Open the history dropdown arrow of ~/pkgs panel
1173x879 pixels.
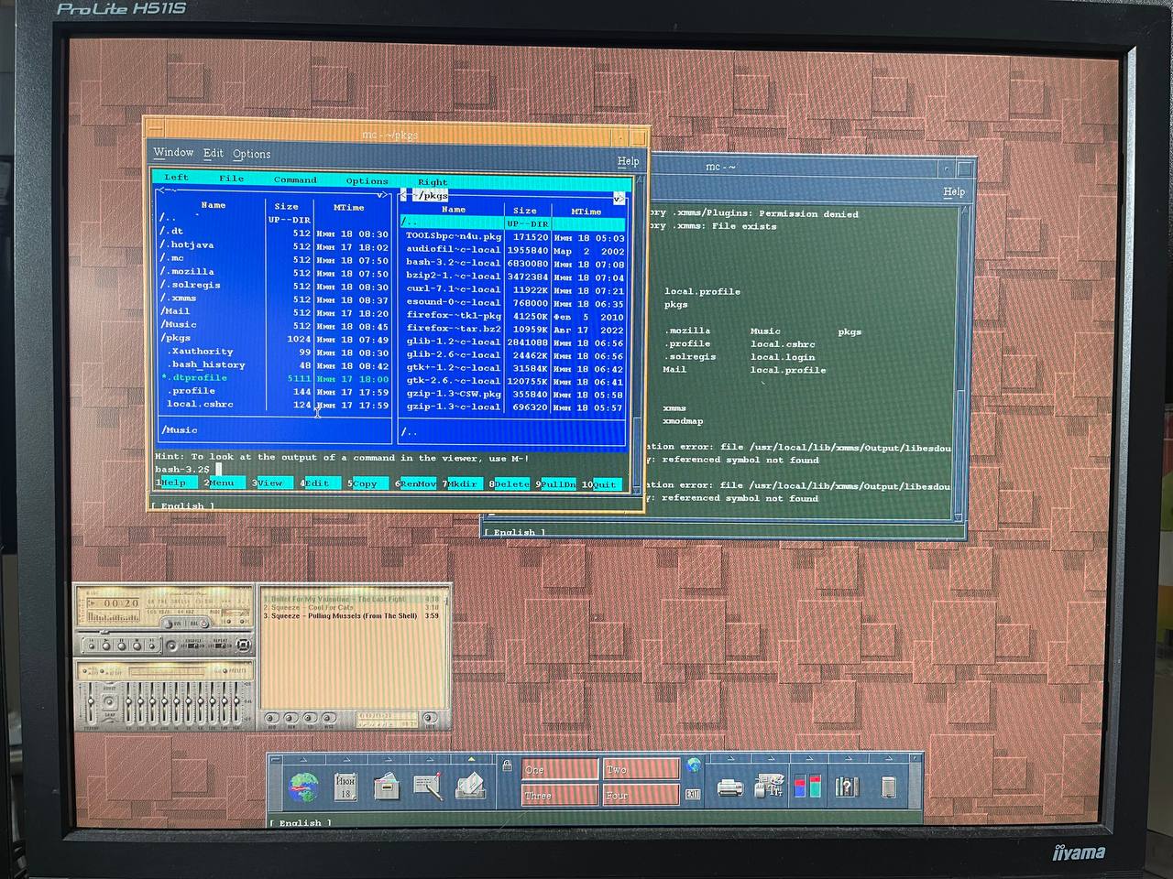click(x=619, y=198)
